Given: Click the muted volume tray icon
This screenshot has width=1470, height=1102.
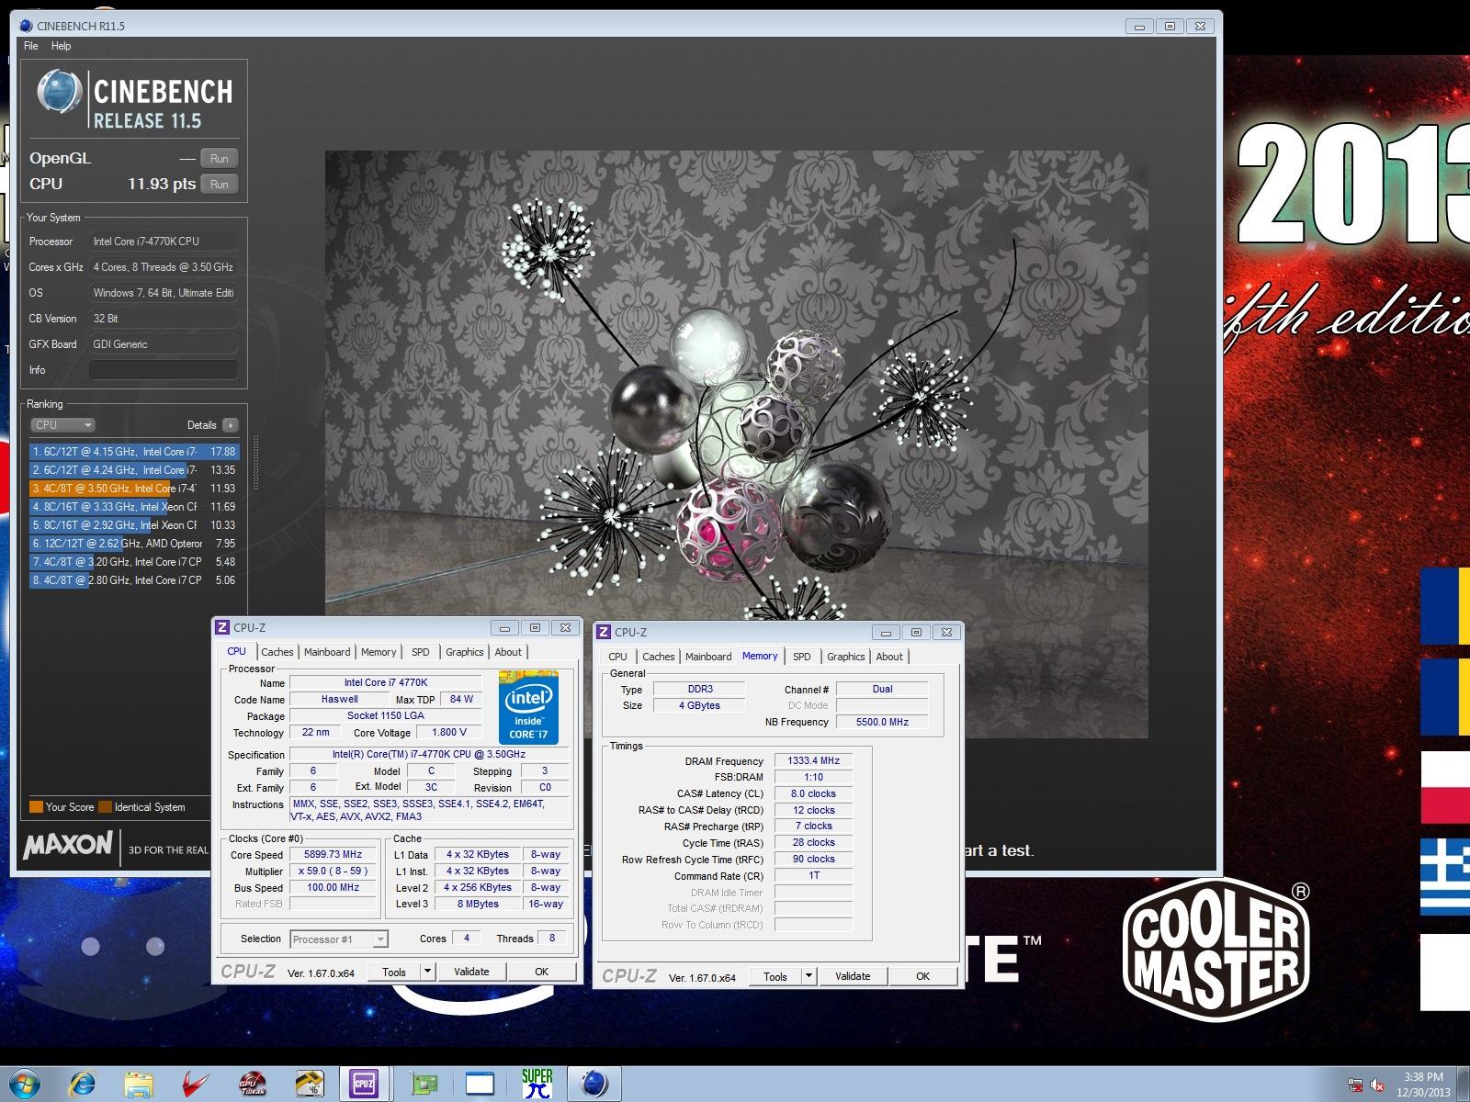Looking at the screenshot, I should point(1378,1085).
